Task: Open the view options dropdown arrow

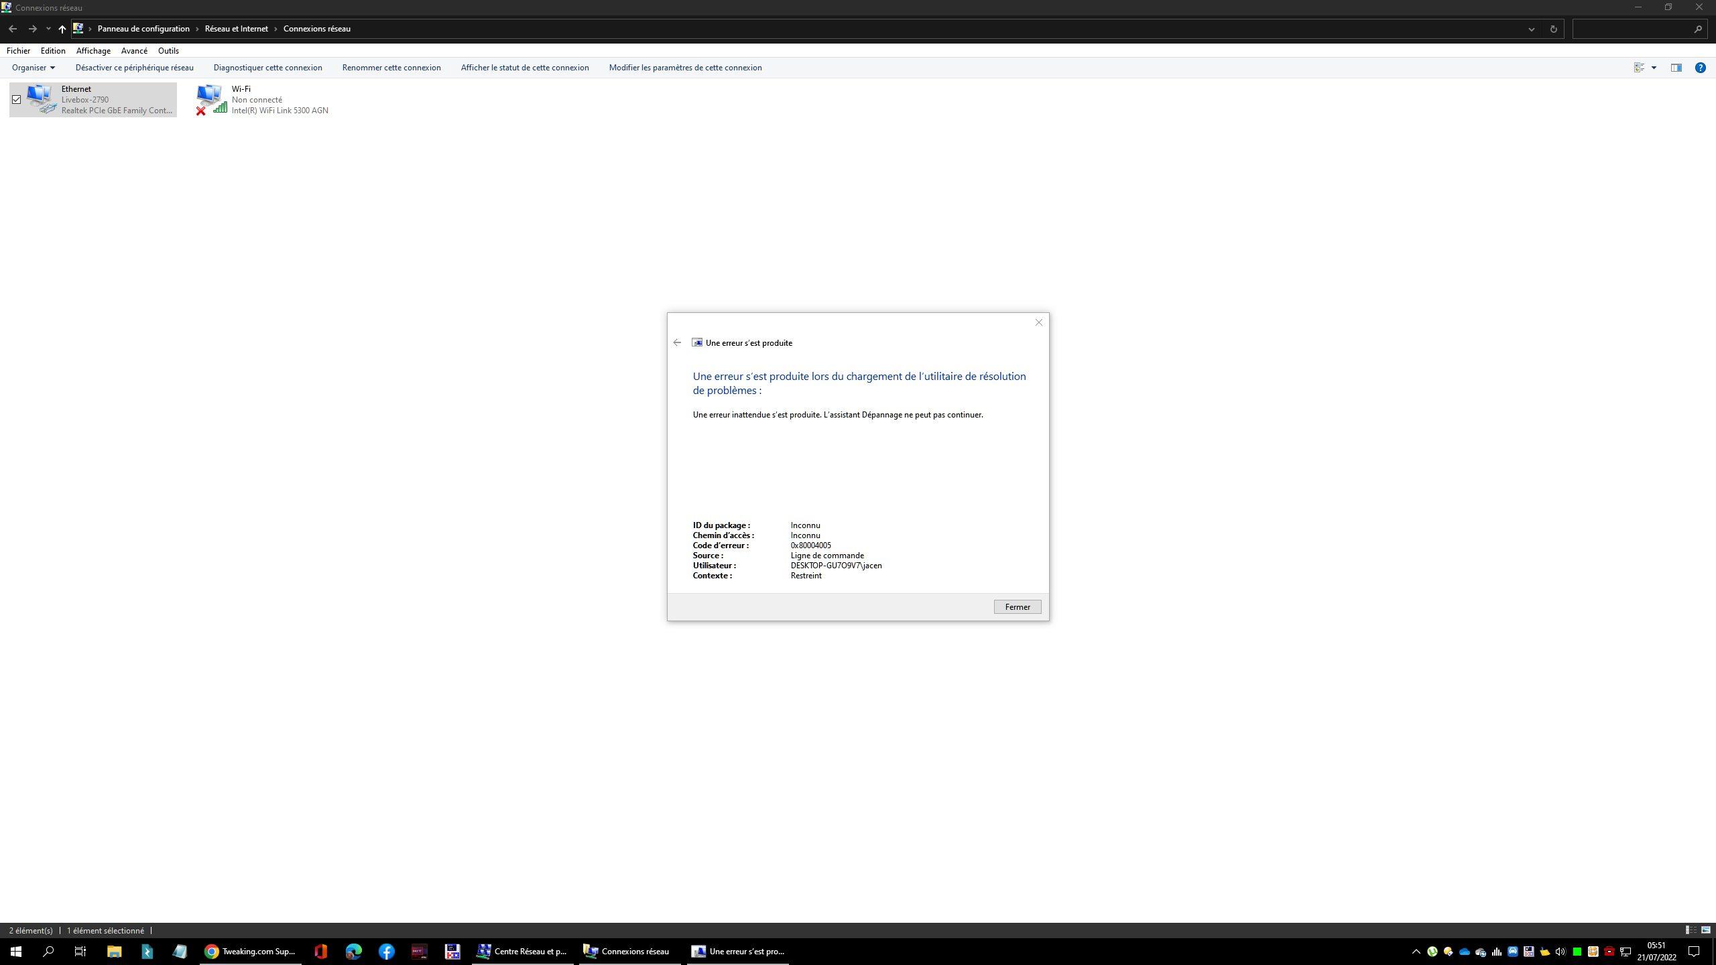Action: [1654, 68]
